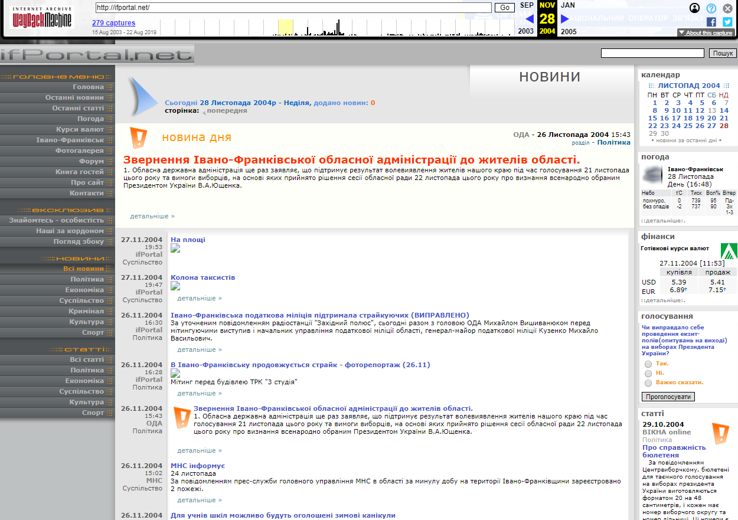Open the broken image under Колона таксистів
Viewport: 738px width, 520px height.
coord(175,286)
